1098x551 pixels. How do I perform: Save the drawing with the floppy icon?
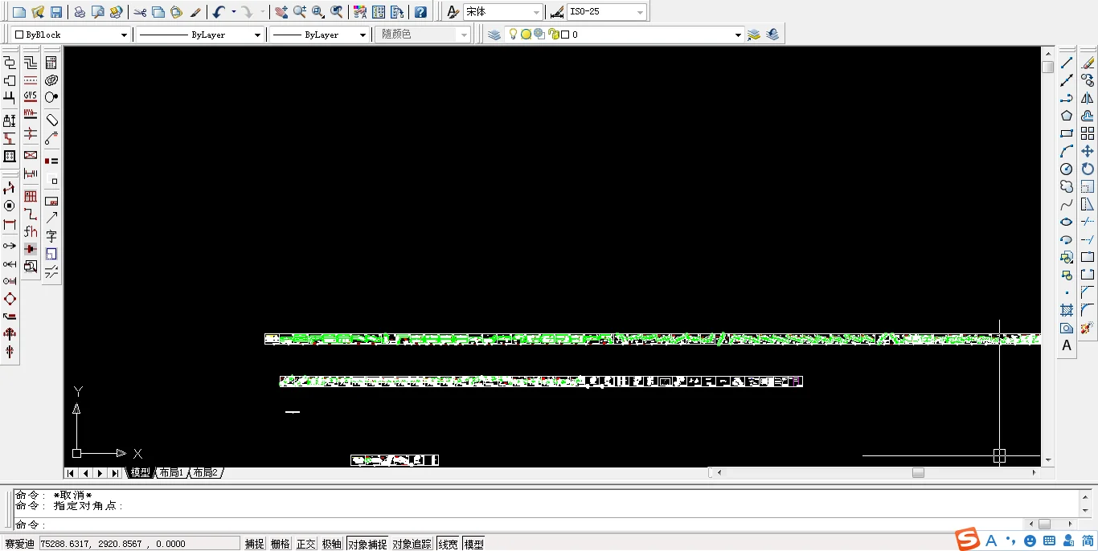(56, 12)
